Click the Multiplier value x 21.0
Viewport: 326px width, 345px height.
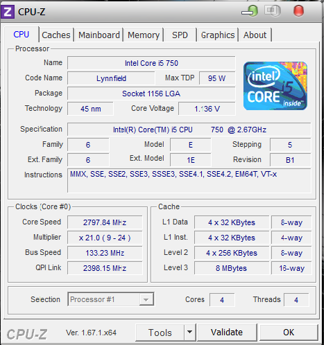coord(105,238)
